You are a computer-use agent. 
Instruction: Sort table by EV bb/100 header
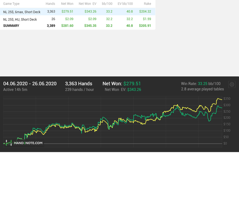[x=125, y=4]
